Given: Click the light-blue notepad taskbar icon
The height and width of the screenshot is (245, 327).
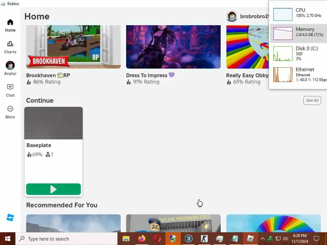Looking at the screenshot, I should (x=235, y=239).
